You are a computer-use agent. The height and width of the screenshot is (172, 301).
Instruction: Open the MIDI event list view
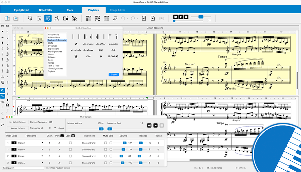point(89,18)
